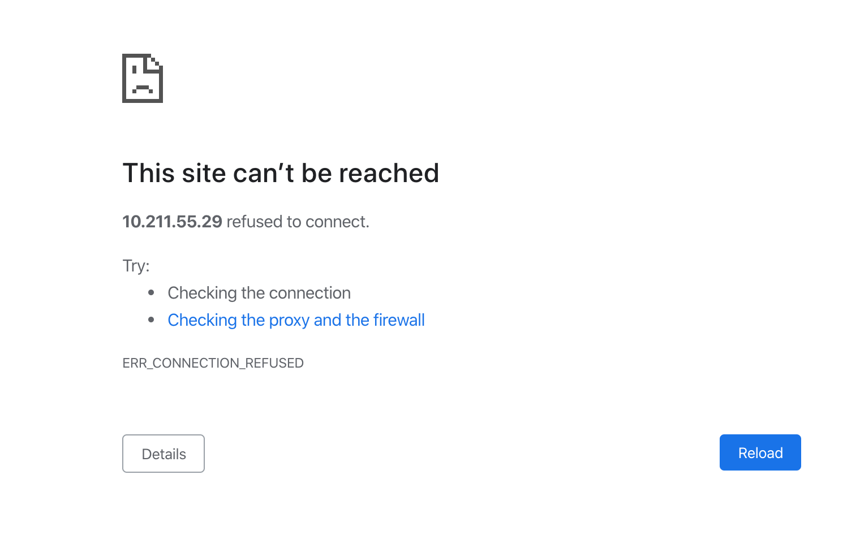This screenshot has height=535, width=860.
Task: Click the word 'REFUSED' in the error code
Action: (274, 363)
